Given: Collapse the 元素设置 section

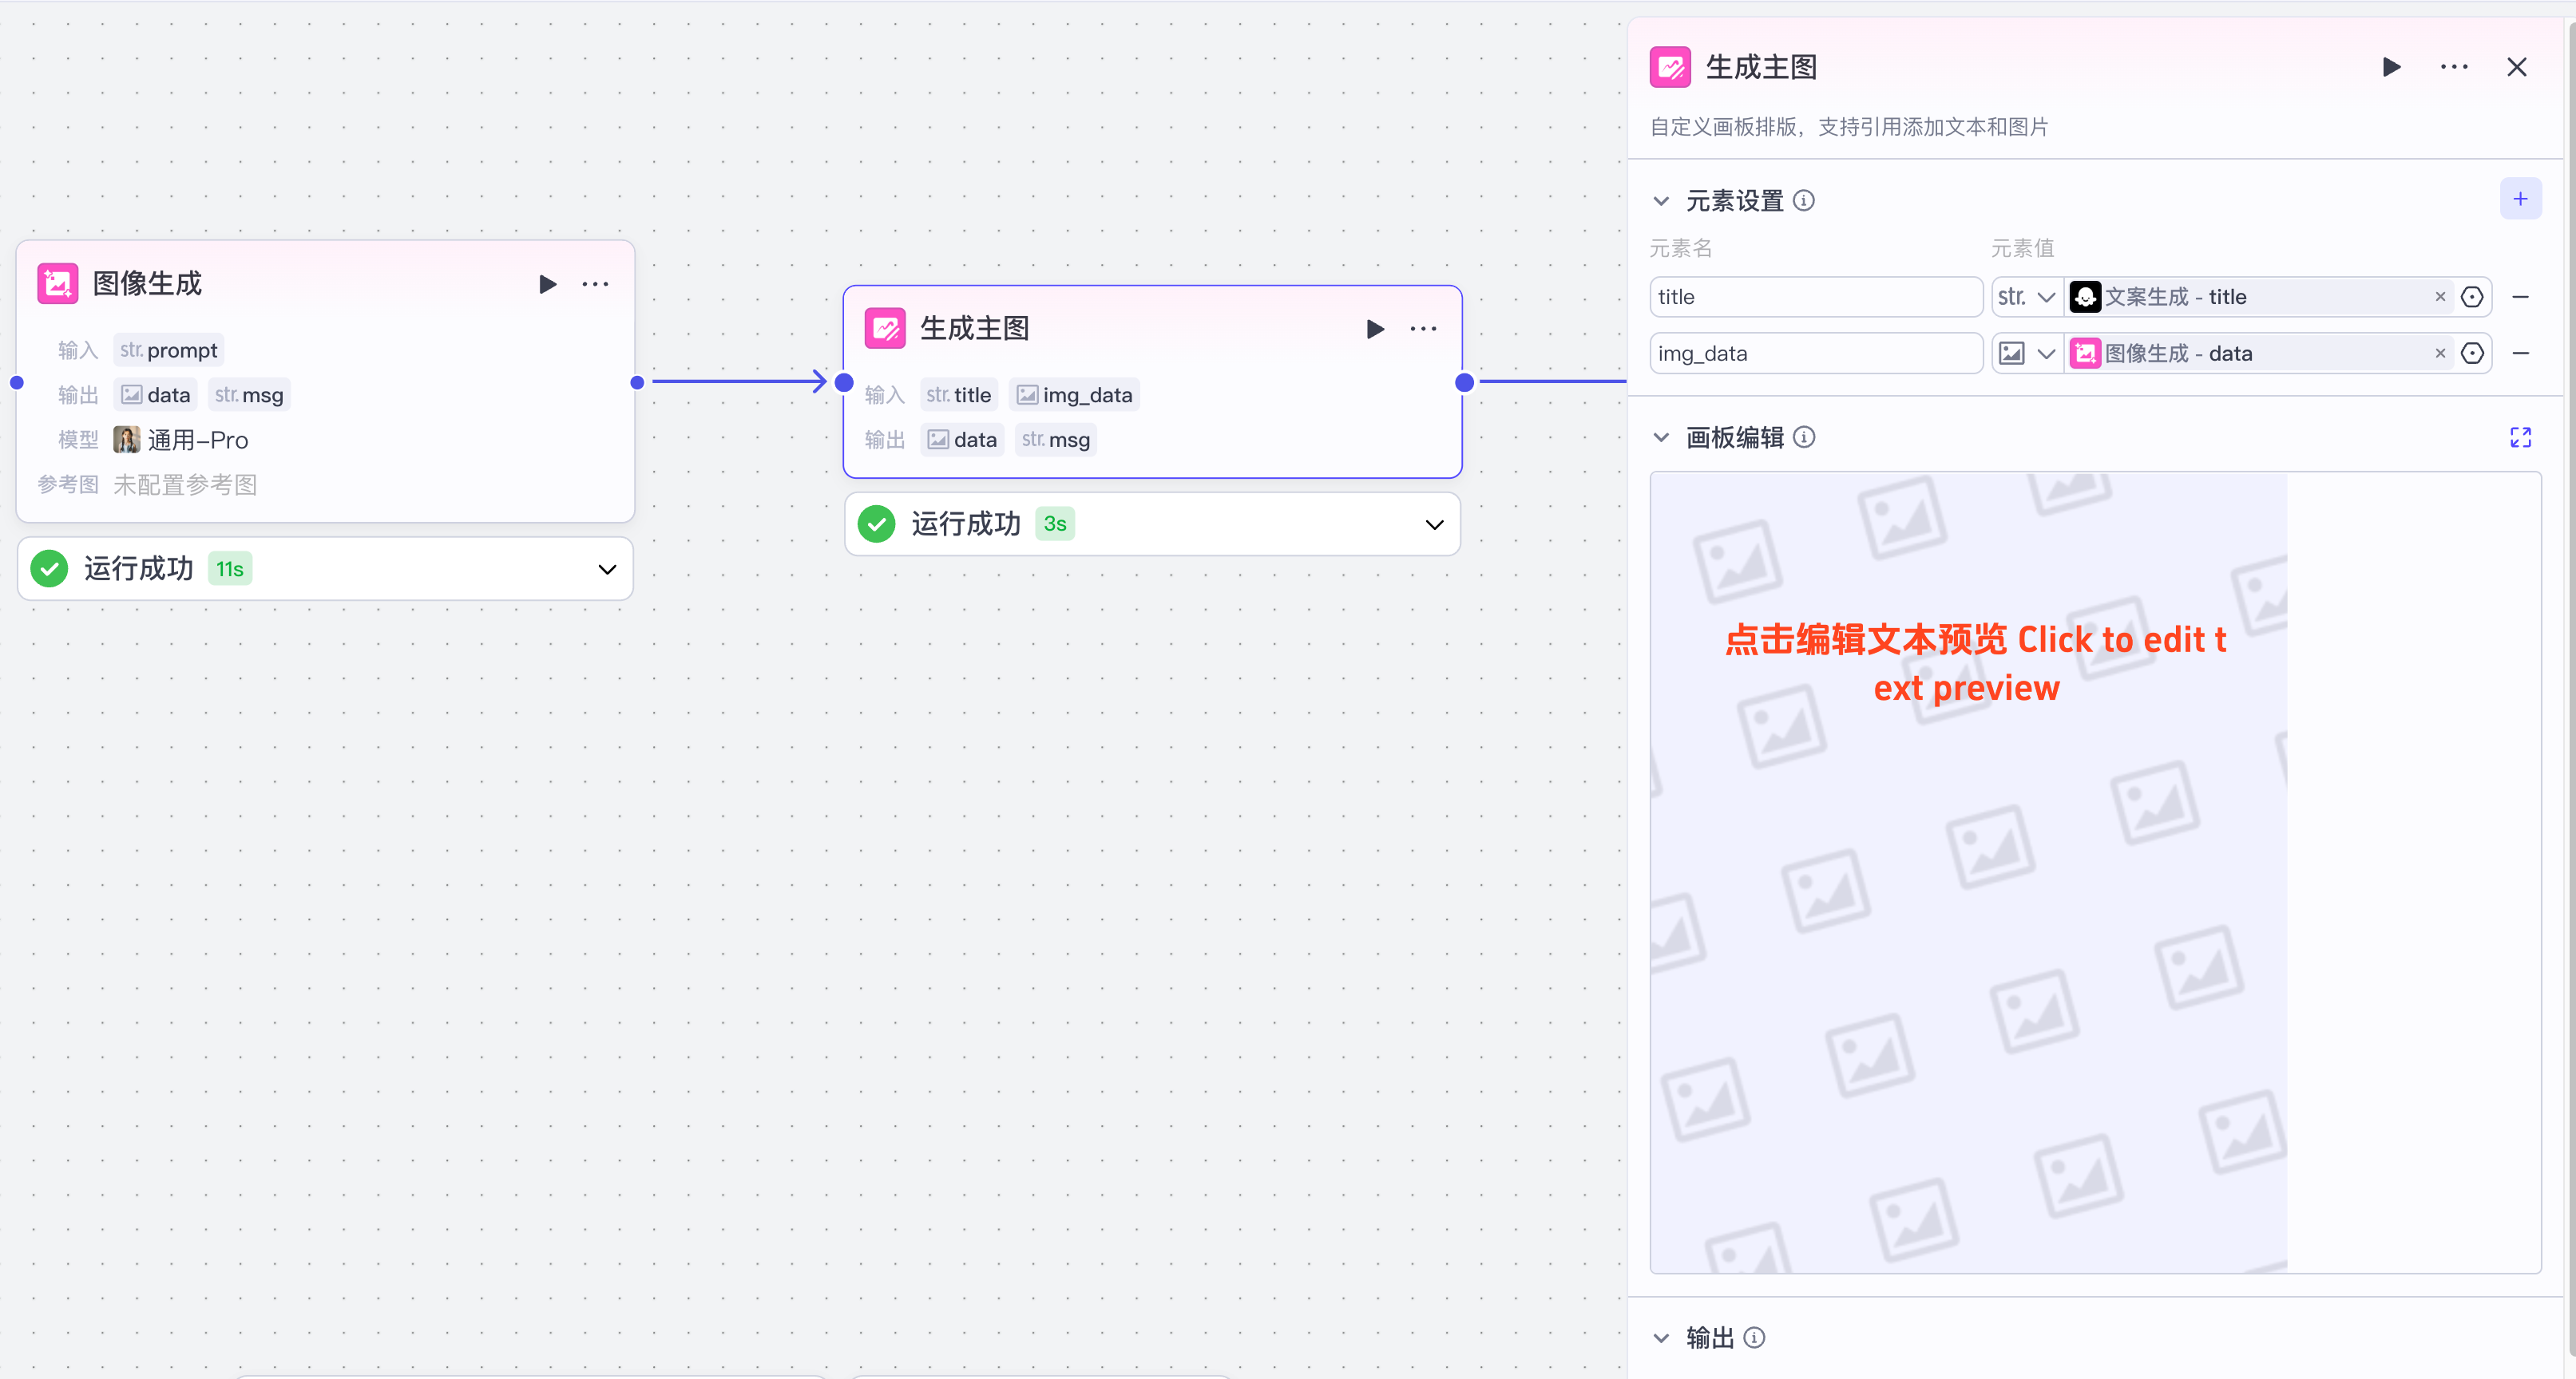Looking at the screenshot, I should click(x=1661, y=201).
